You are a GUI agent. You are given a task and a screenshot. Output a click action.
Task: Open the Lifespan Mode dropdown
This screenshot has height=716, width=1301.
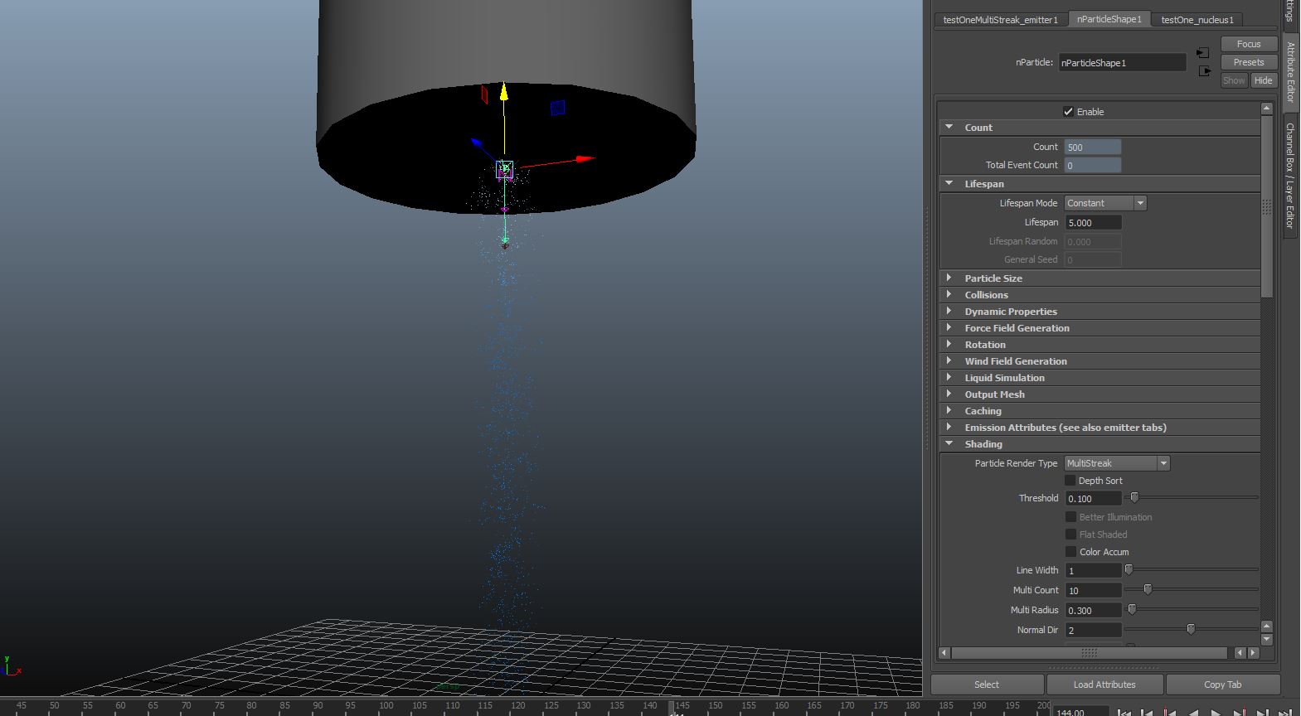tap(1105, 203)
